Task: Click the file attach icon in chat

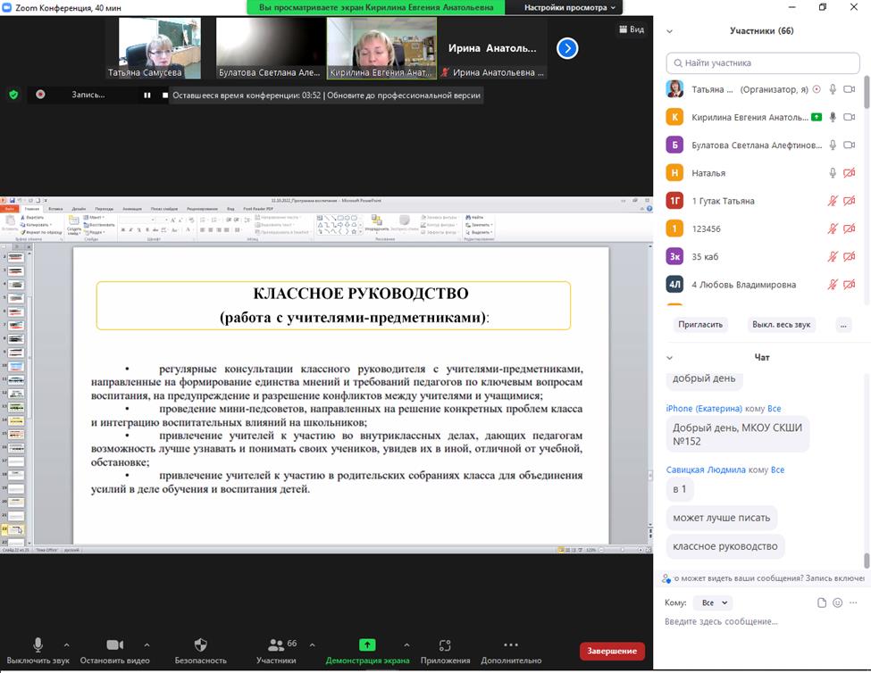Action: [x=822, y=602]
